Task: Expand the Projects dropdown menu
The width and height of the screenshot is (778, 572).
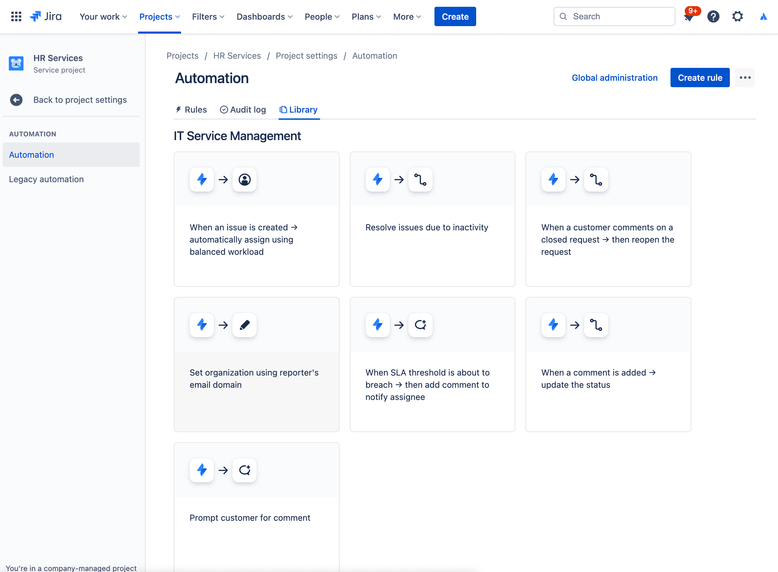Action: [159, 16]
